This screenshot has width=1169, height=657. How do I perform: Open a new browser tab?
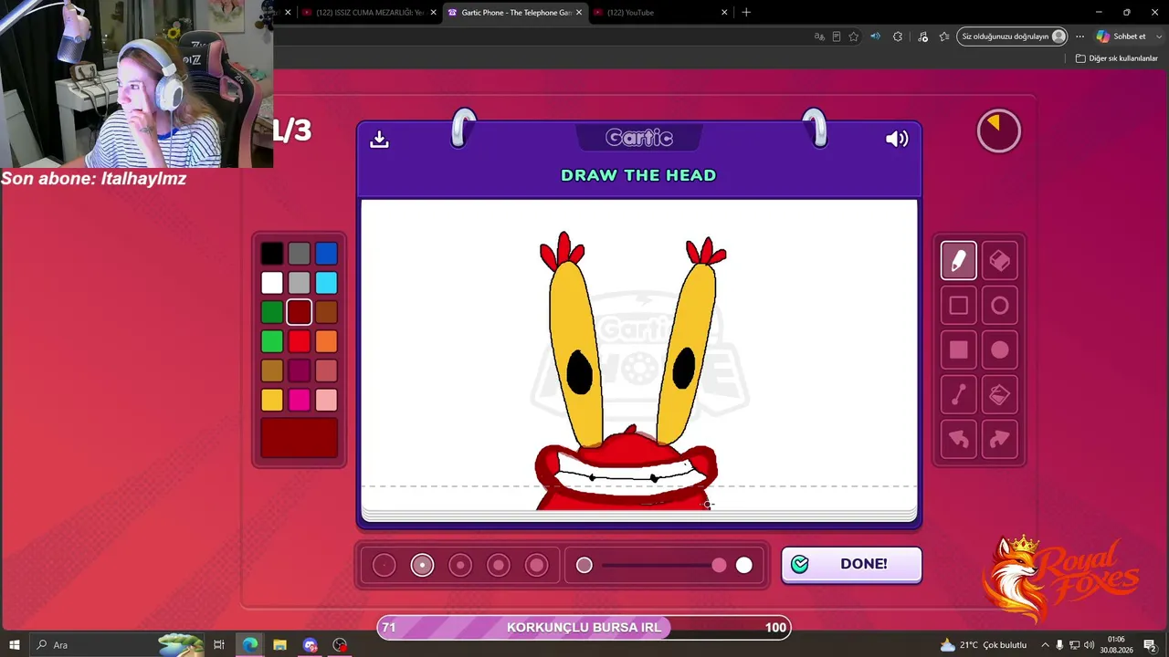[x=746, y=13]
